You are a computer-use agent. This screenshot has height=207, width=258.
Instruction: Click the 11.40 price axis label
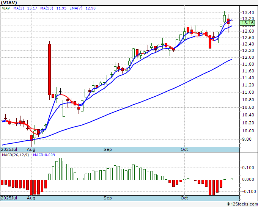pos(248,78)
